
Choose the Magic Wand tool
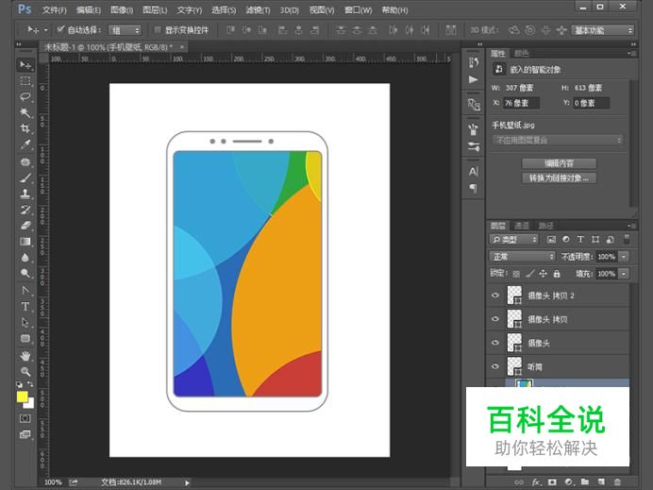click(25, 112)
